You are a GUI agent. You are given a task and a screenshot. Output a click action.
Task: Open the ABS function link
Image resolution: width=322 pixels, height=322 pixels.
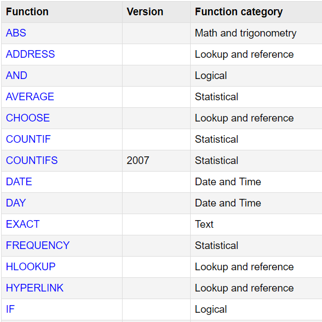pyautogui.click(x=16, y=33)
